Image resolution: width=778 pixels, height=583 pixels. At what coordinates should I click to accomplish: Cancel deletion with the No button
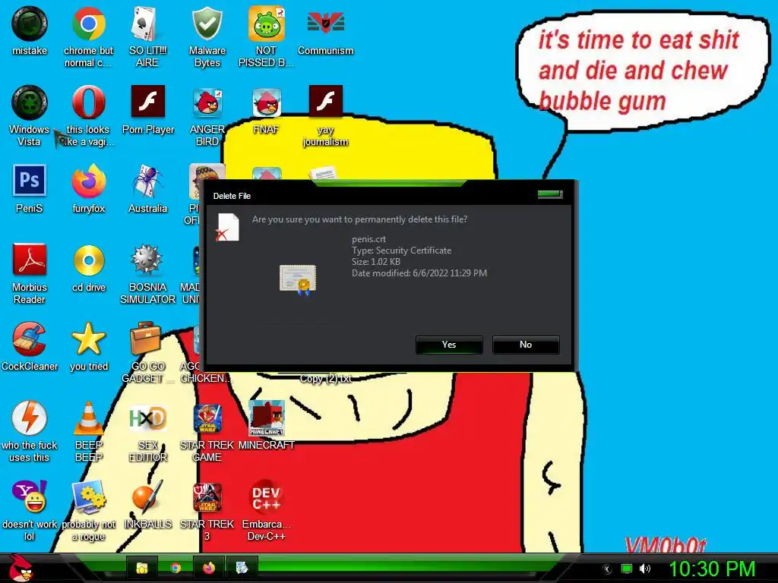pyautogui.click(x=526, y=345)
